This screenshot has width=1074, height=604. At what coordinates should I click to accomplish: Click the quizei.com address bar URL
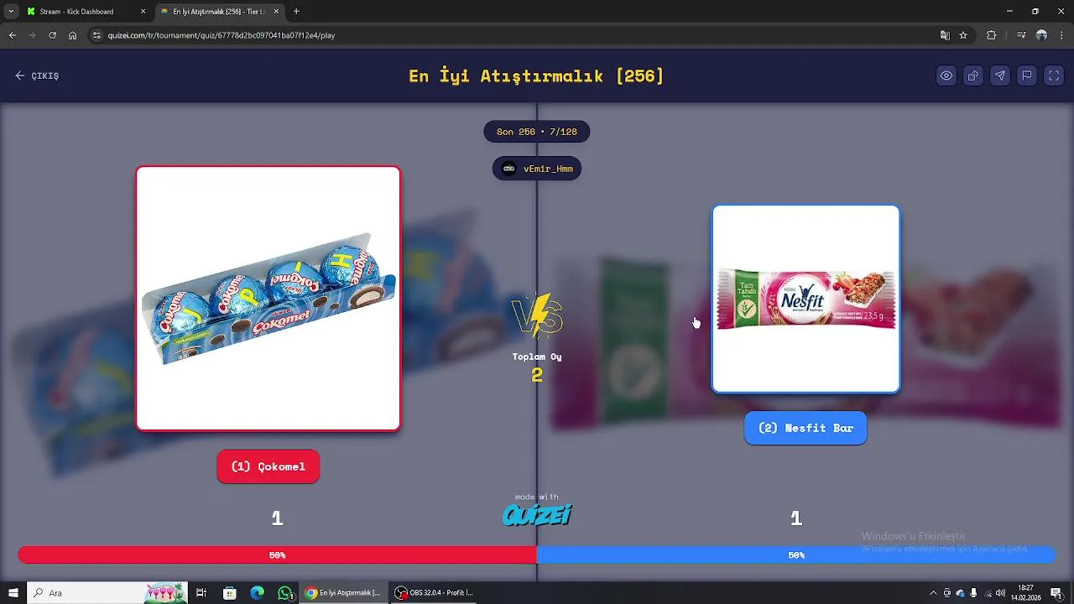click(222, 35)
